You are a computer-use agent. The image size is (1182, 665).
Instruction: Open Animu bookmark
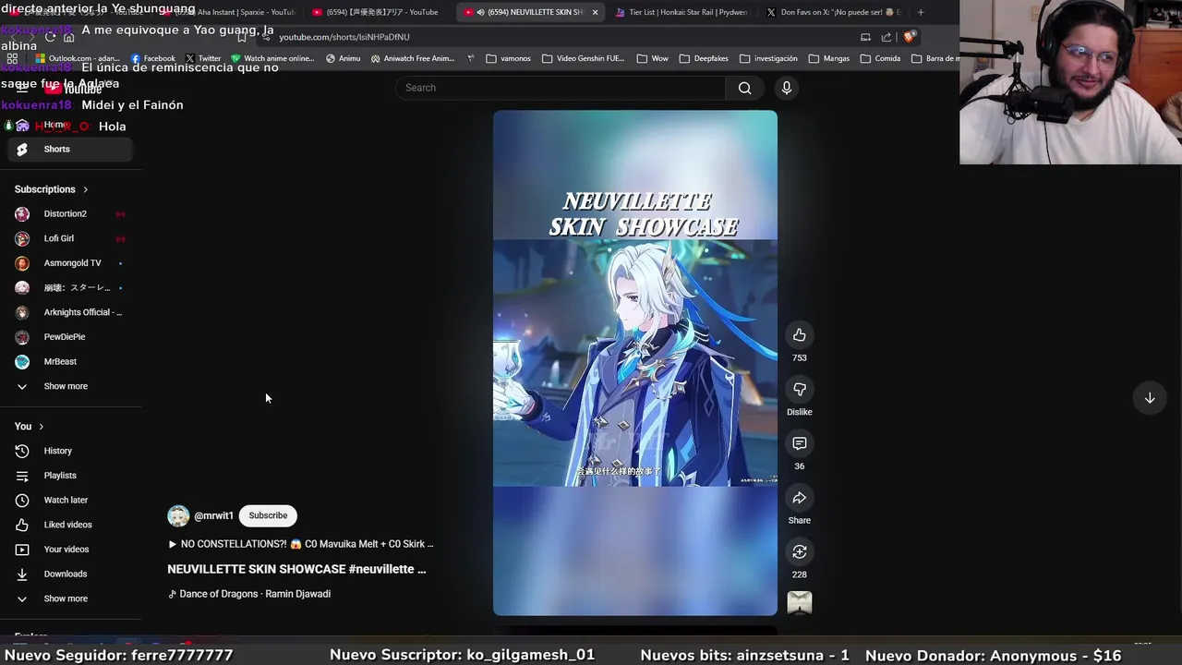pos(343,58)
